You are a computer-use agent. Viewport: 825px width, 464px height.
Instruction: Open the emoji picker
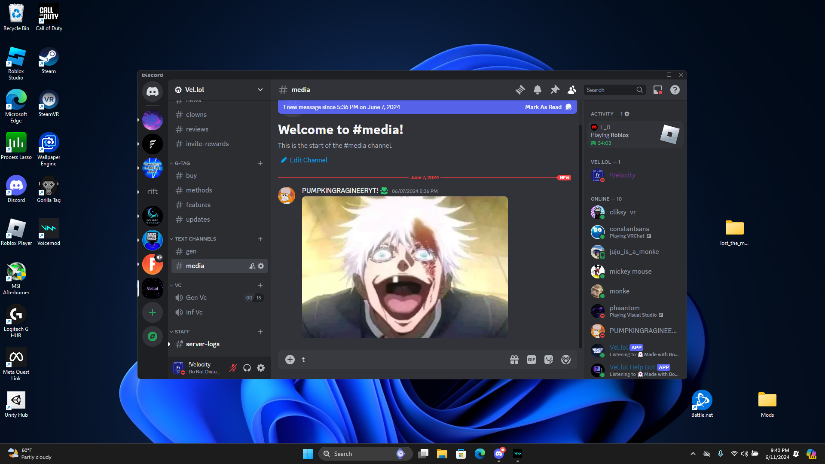[x=565, y=360]
